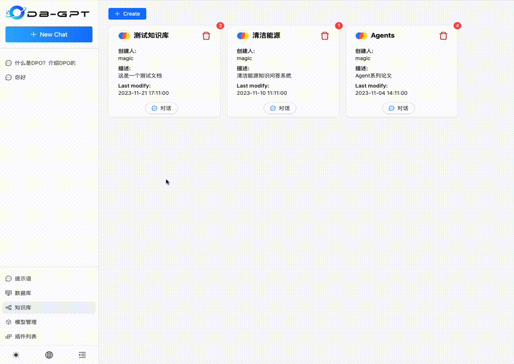Image resolution: width=514 pixels, height=364 pixels.
Task: Switch language using the globe icon
Action: coord(49,355)
